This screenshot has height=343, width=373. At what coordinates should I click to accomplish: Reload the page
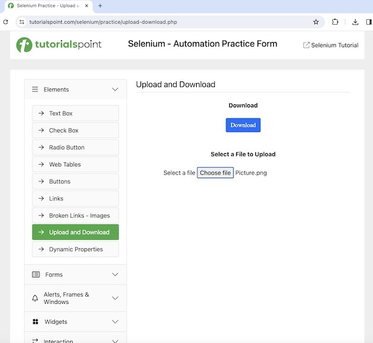6,22
